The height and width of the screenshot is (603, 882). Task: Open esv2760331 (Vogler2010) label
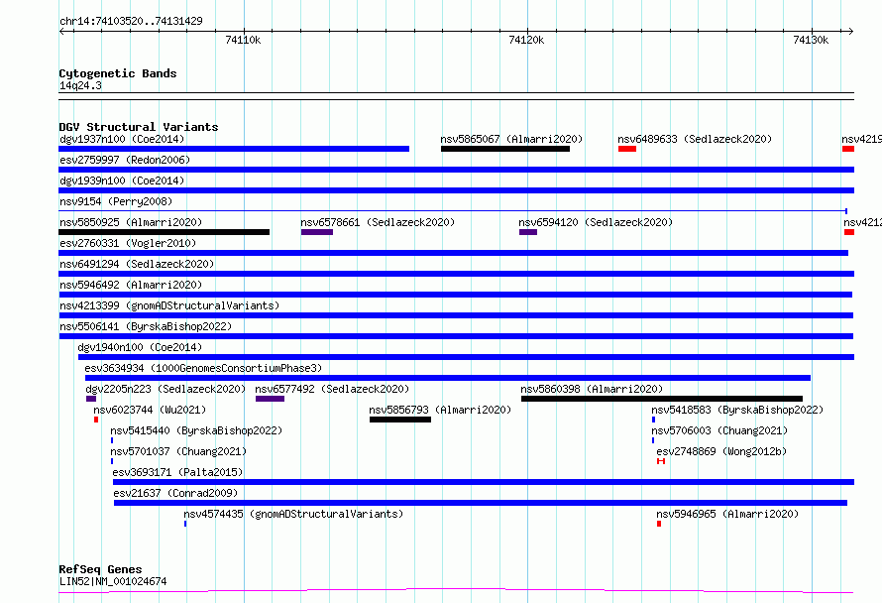coord(128,243)
